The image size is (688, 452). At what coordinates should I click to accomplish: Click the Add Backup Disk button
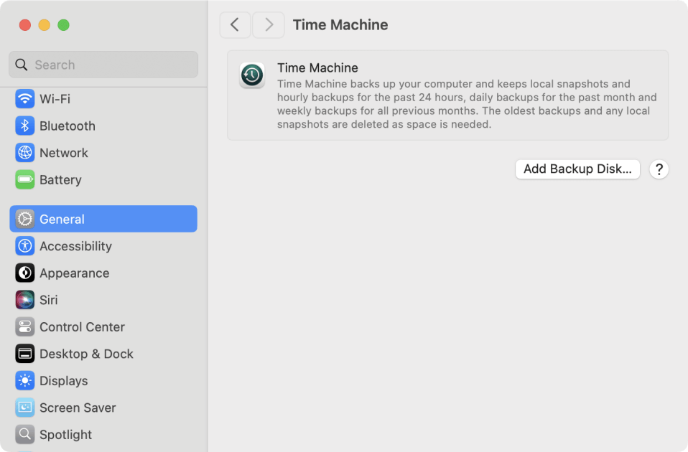tap(577, 169)
